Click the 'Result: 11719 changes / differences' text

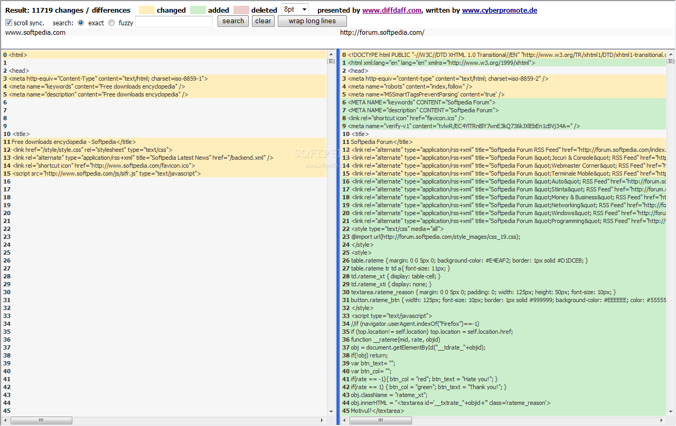click(x=68, y=10)
